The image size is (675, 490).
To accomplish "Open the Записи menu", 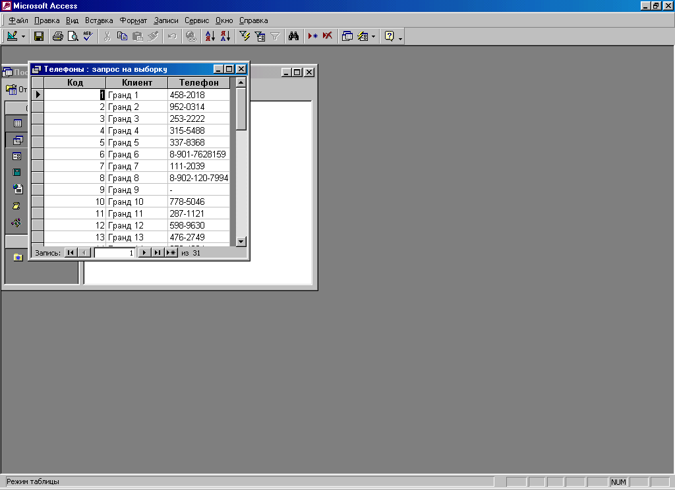I will click(166, 20).
